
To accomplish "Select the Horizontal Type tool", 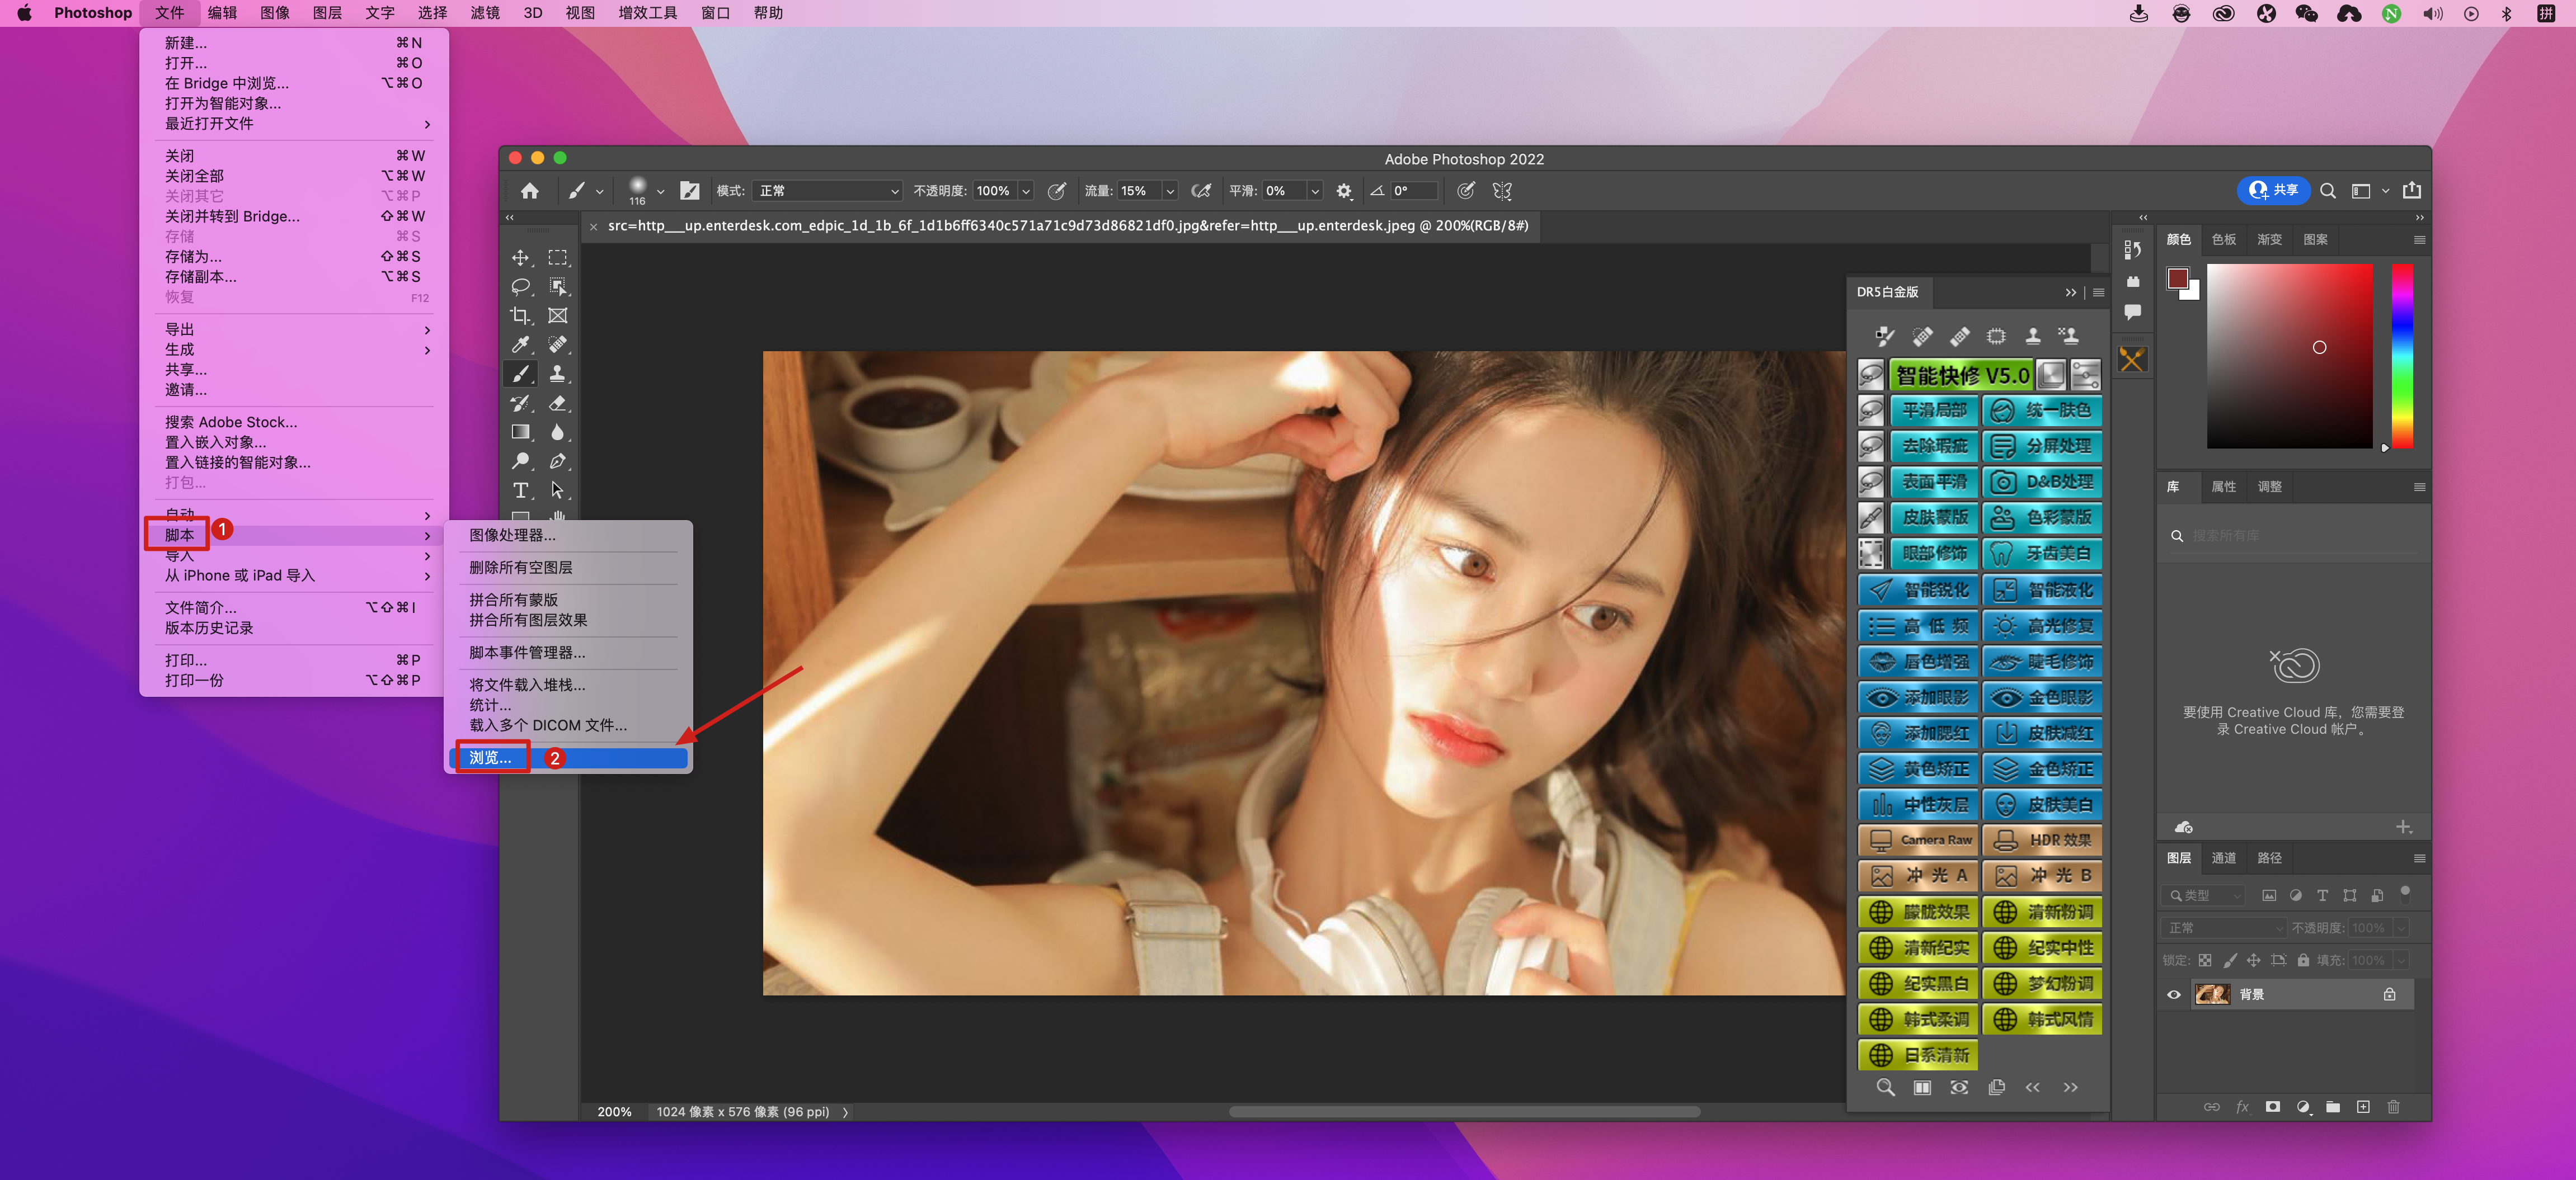I will click(x=520, y=489).
